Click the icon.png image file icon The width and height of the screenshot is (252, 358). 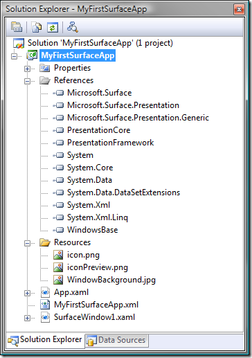coord(58,255)
